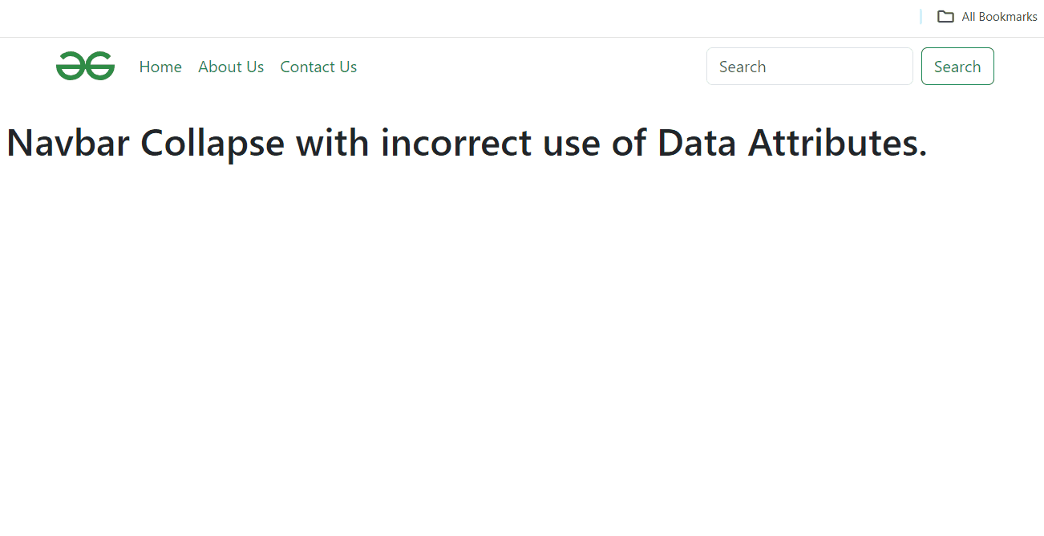Click the right G of the GfG logo

coord(100,66)
